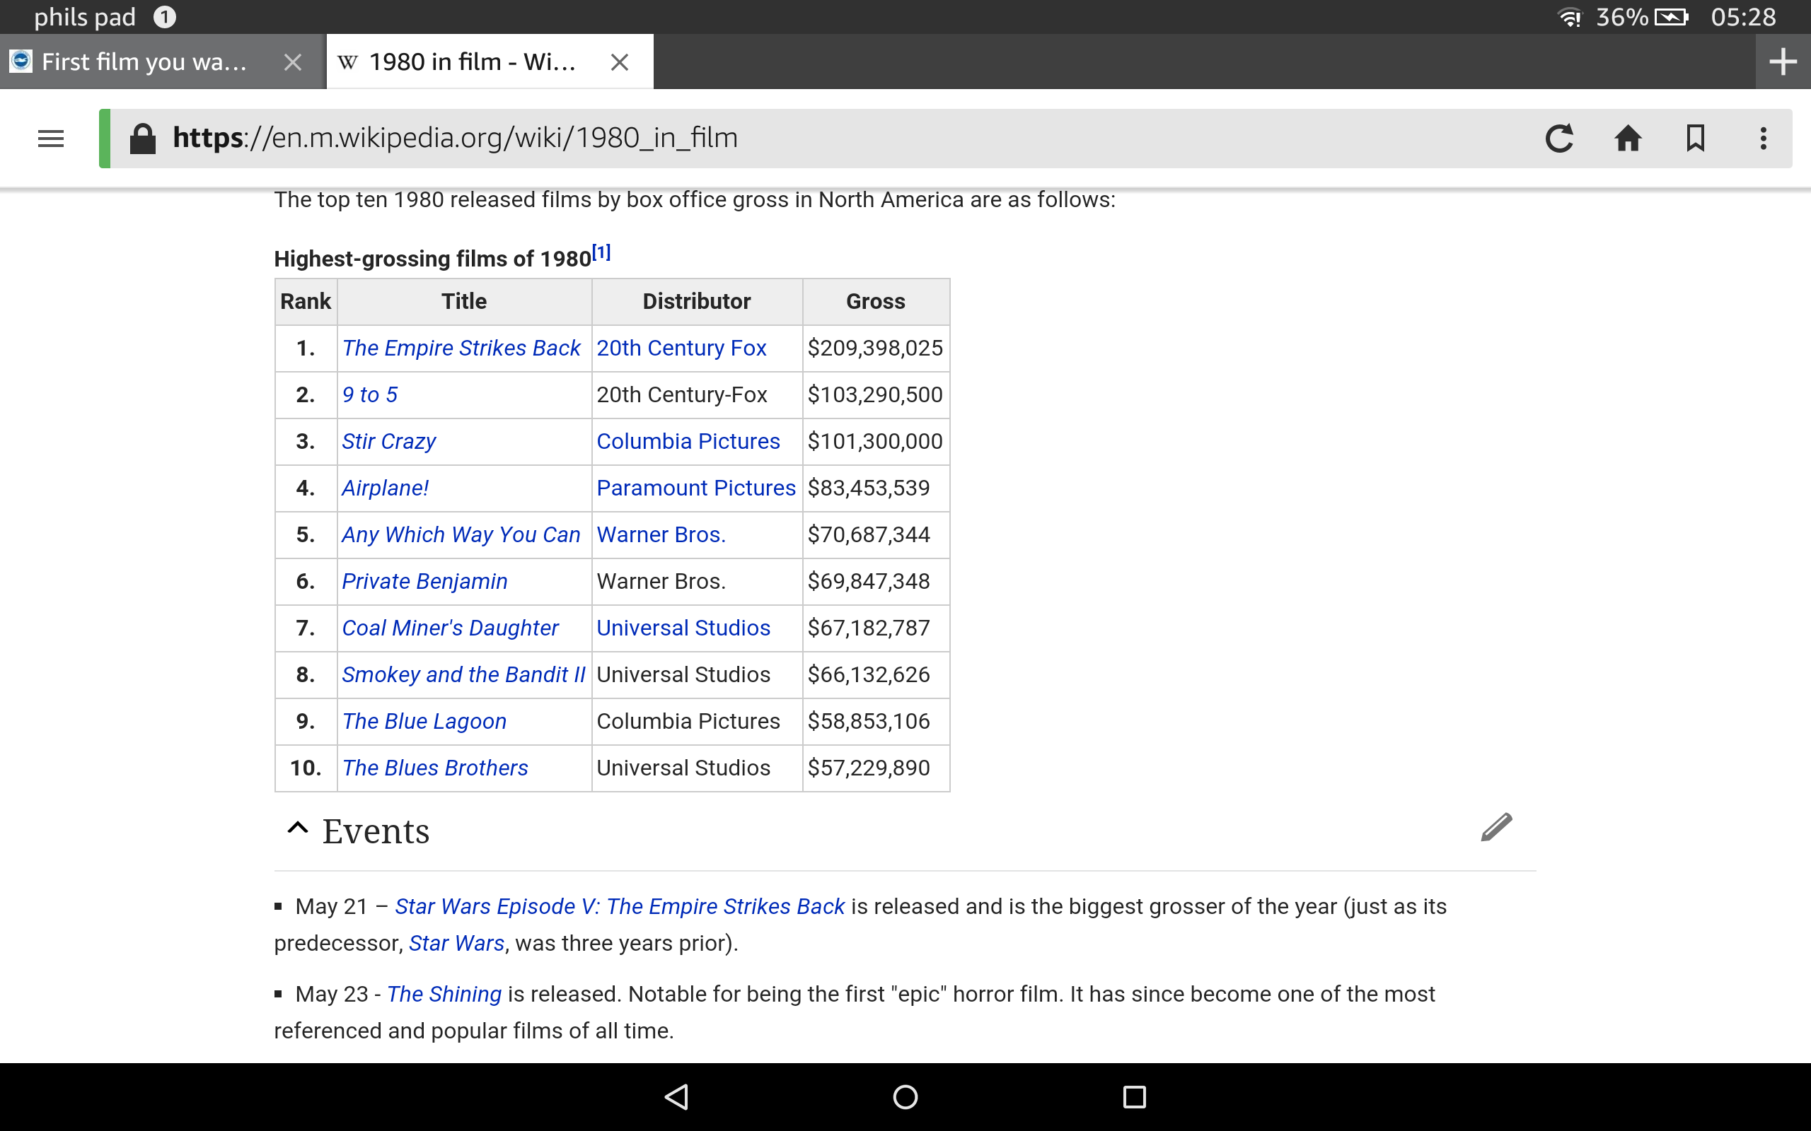The width and height of the screenshot is (1811, 1131).
Task: Open the 20th Century Fox link
Action: click(681, 348)
